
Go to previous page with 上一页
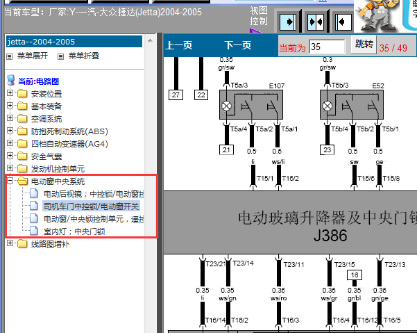tap(179, 46)
